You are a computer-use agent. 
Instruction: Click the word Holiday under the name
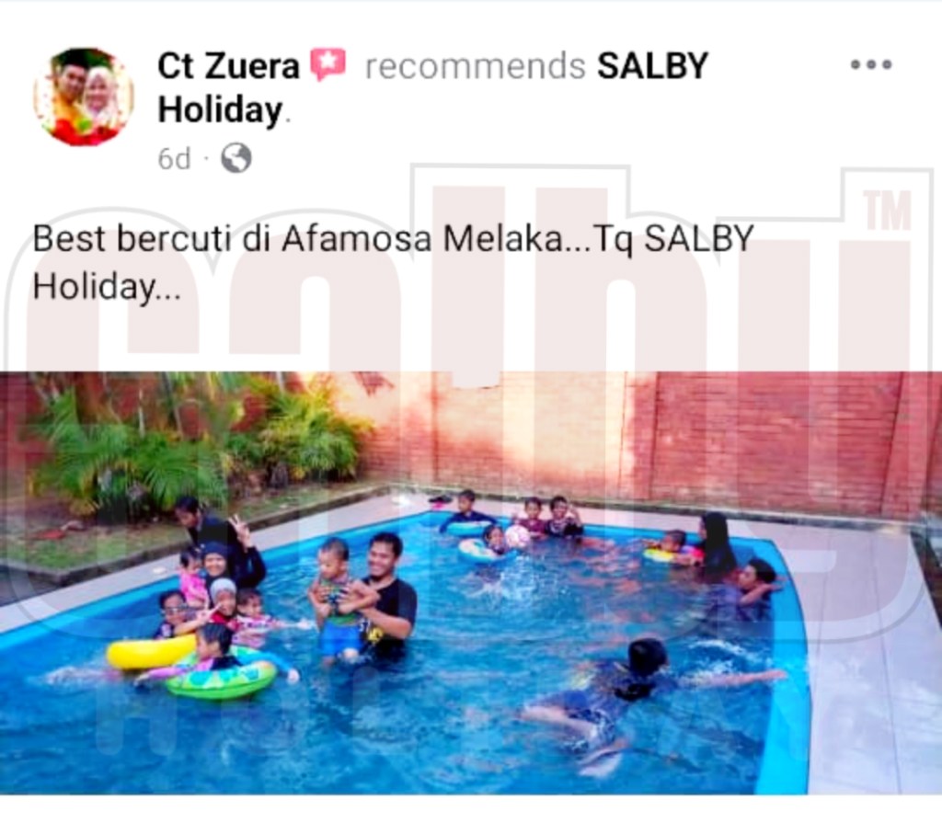220,110
